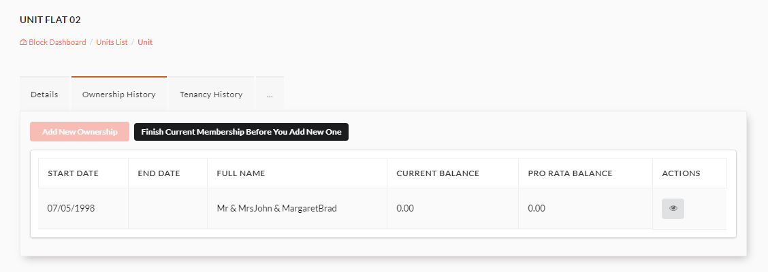
Task: Expand the ellipsis more-tabs item
Action: [270, 94]
